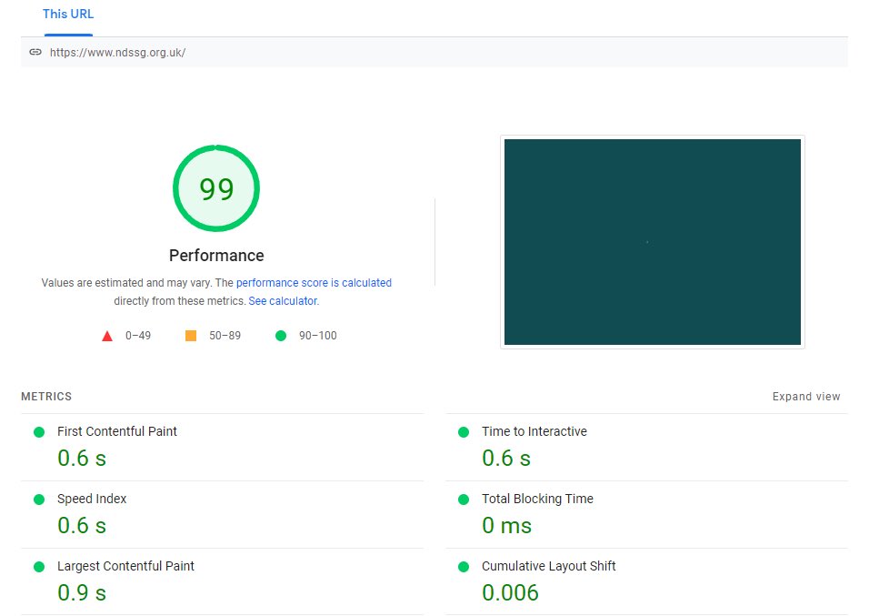Click green dot beside Cumulative Layout Shift
Screen dimensions: 869x616
pos(464,567)
